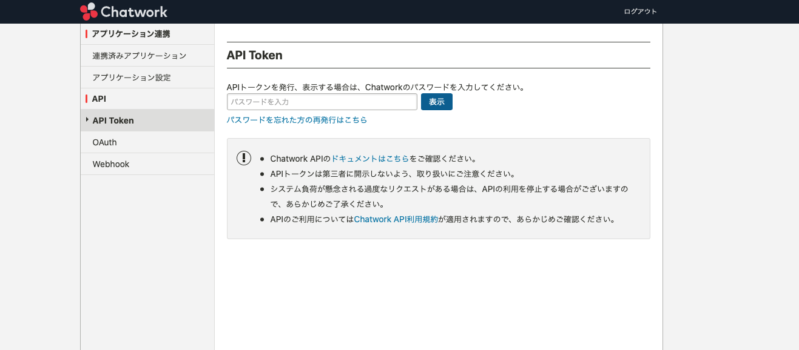The height and width of the screenshot is (350, 799).
Task: Click the API Token page heading
Action: coord(255,55)
